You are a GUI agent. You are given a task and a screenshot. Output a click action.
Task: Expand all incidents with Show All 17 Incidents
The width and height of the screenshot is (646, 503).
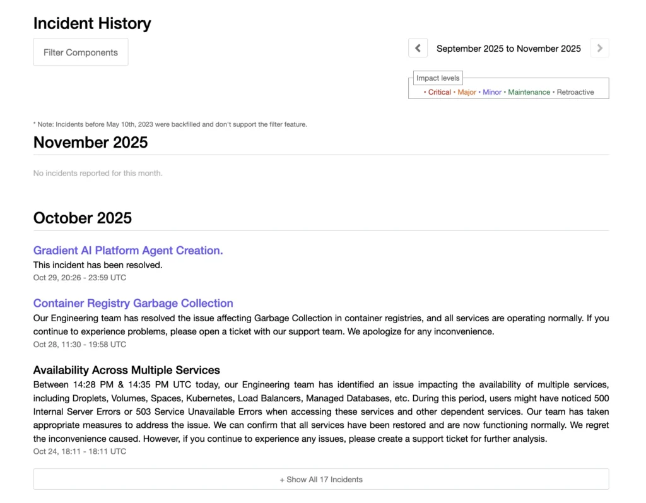click(322, 479)
